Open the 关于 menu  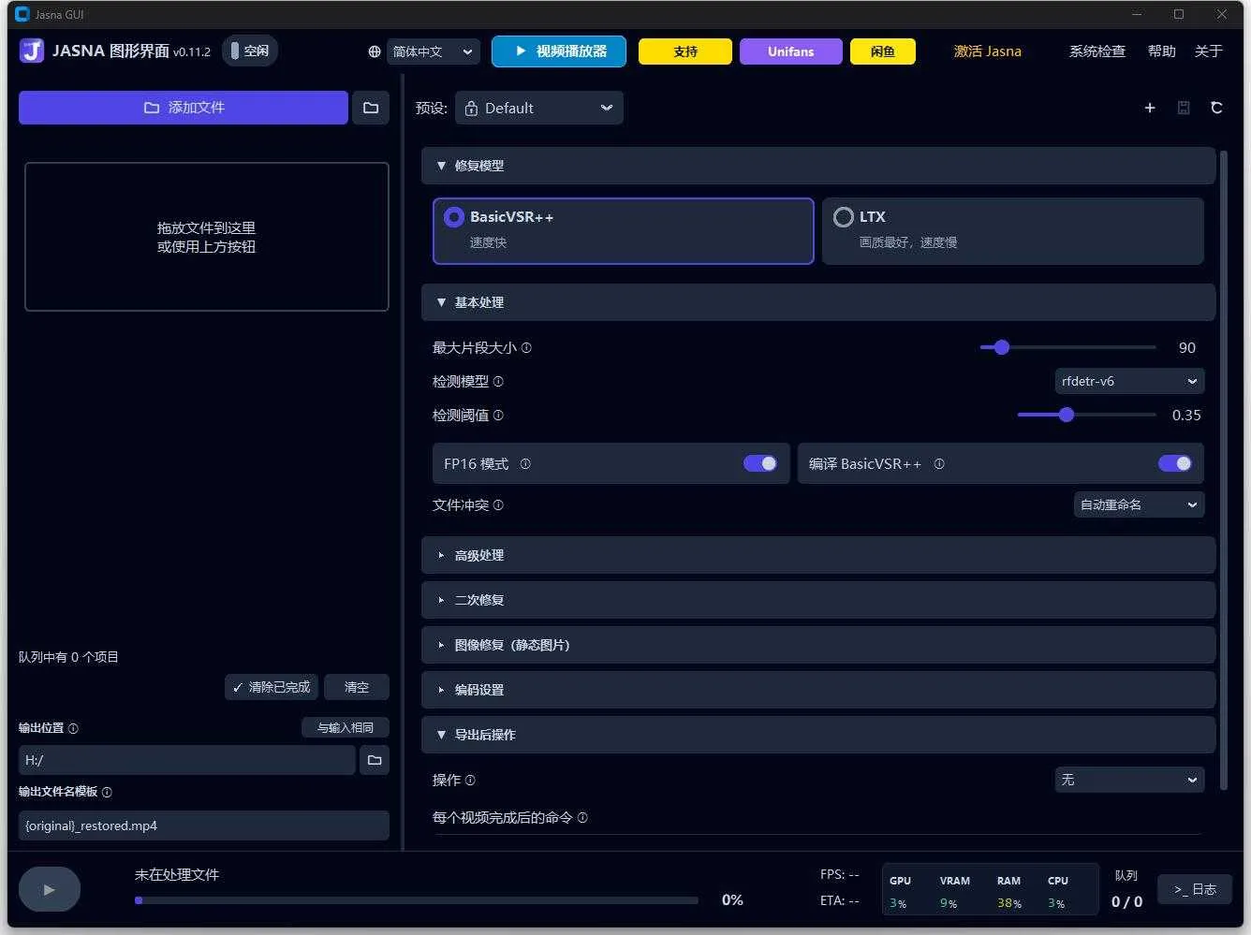point(1209,51)
